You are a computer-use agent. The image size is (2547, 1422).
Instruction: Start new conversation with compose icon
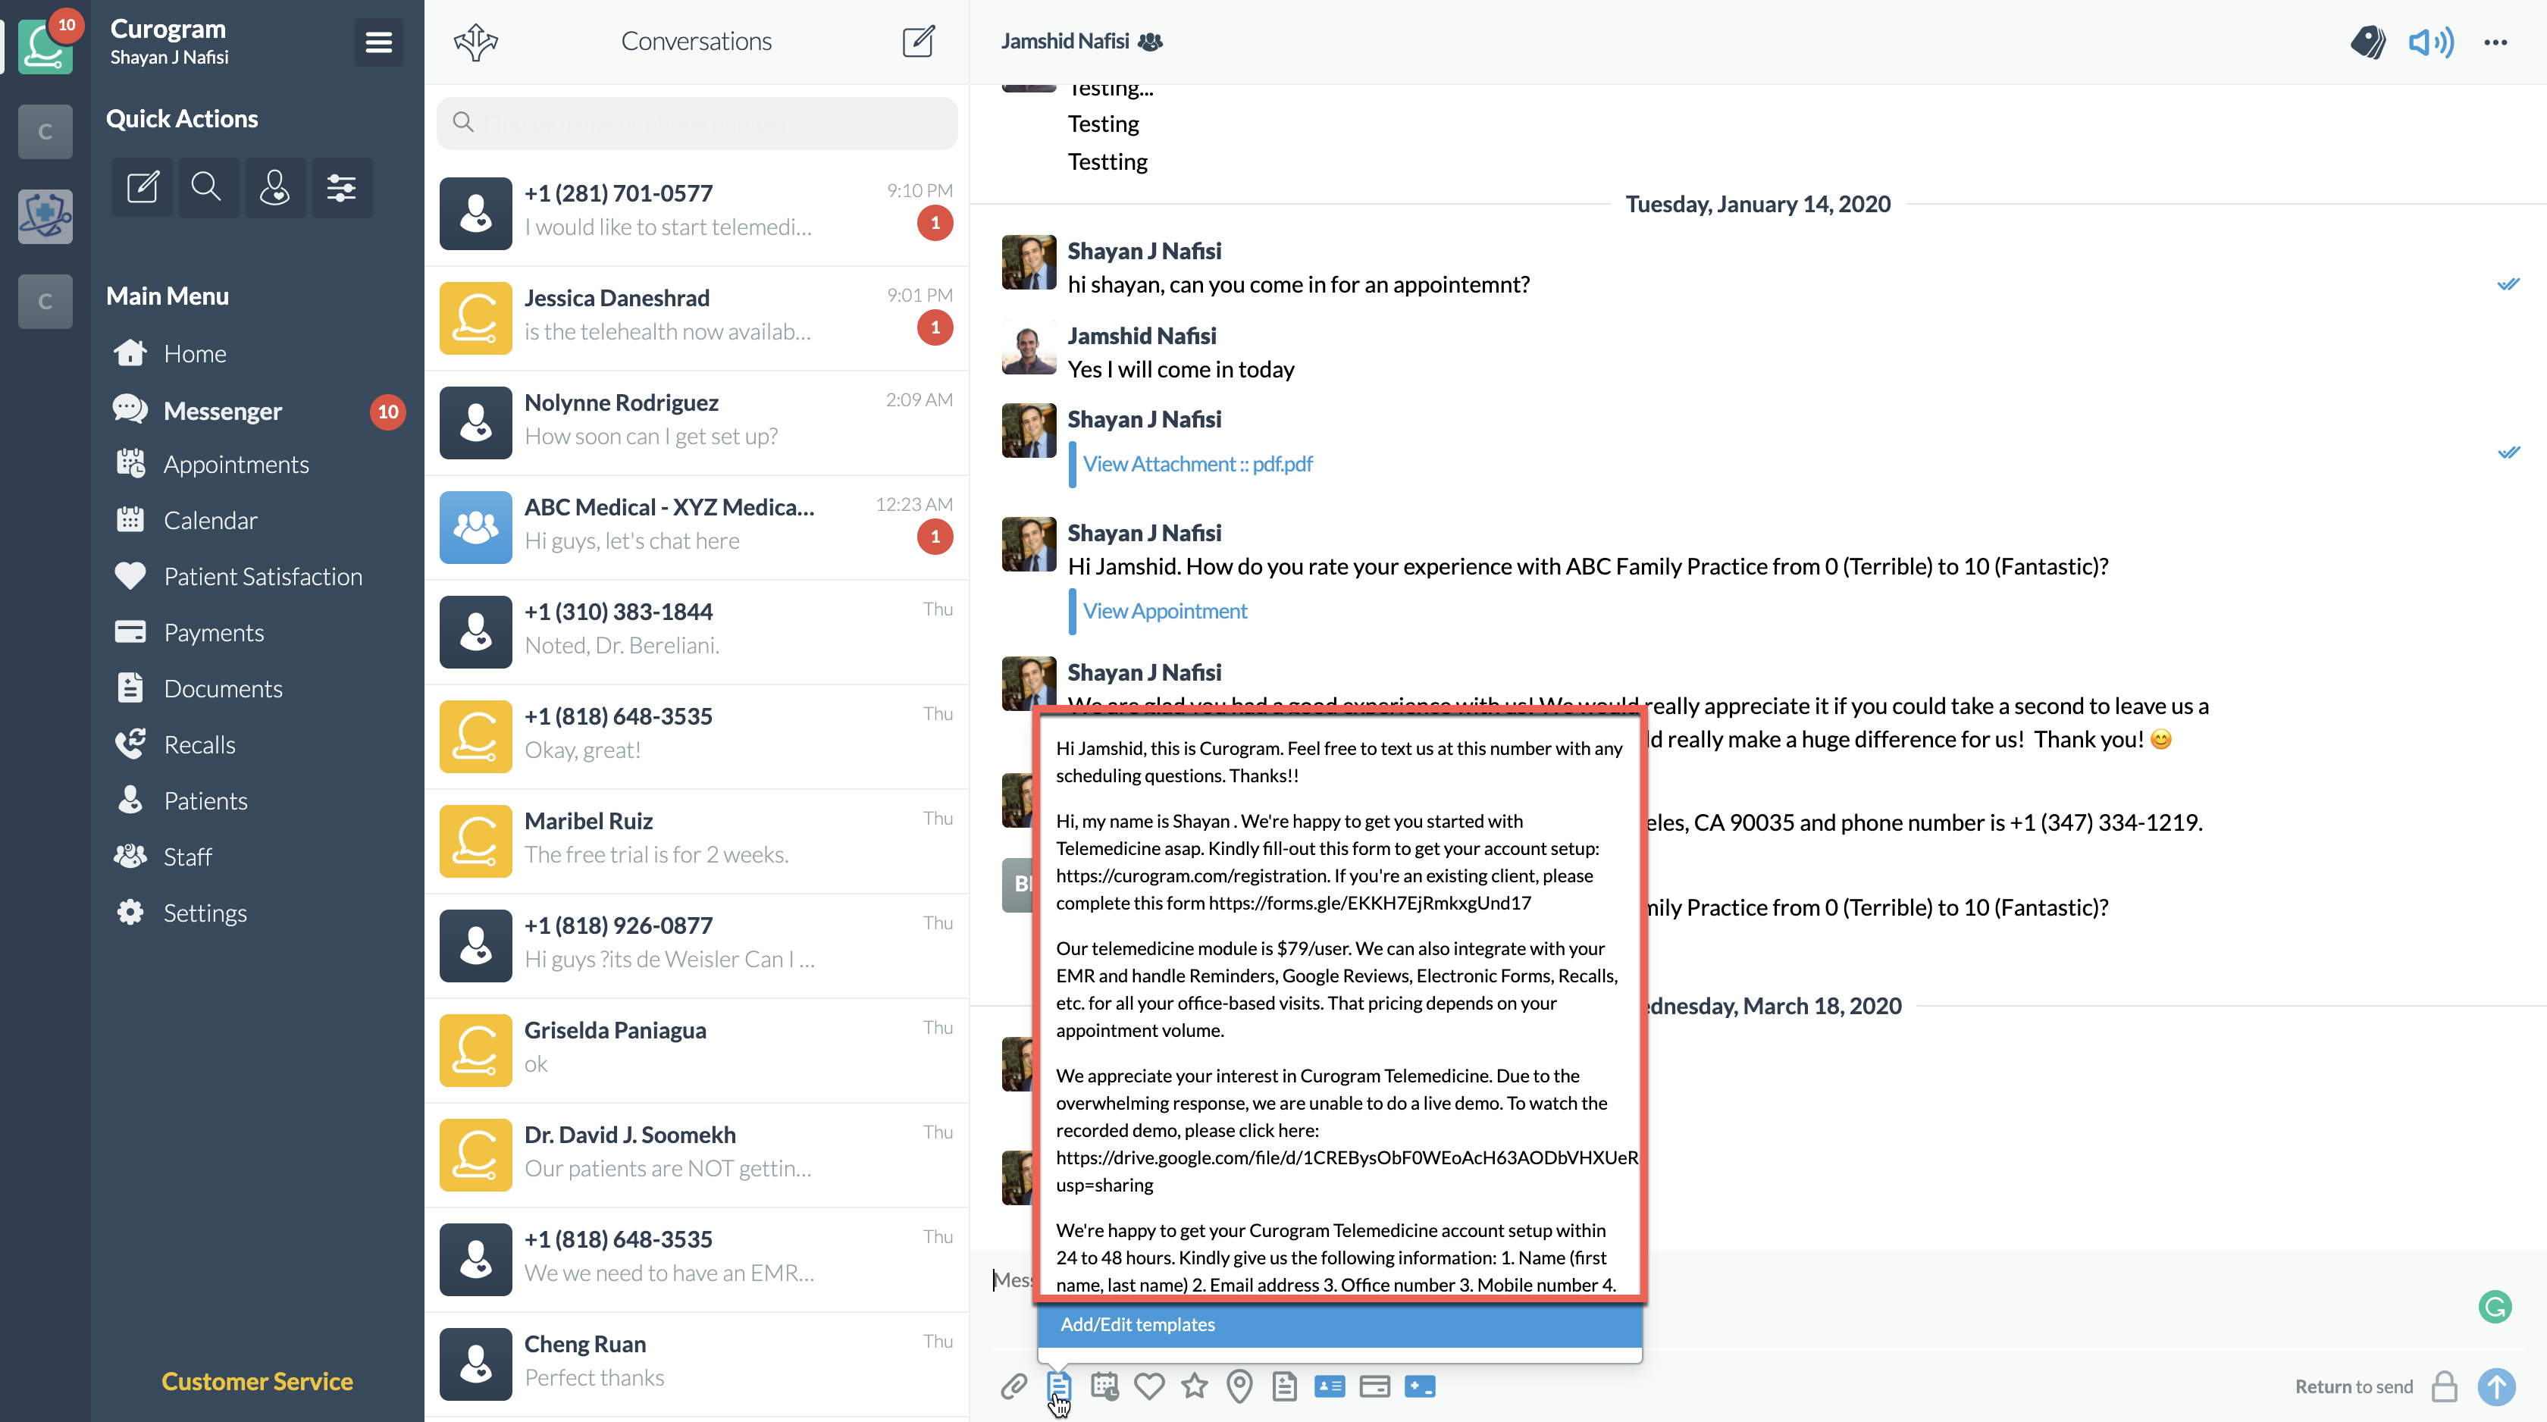(x=919, y=42)
